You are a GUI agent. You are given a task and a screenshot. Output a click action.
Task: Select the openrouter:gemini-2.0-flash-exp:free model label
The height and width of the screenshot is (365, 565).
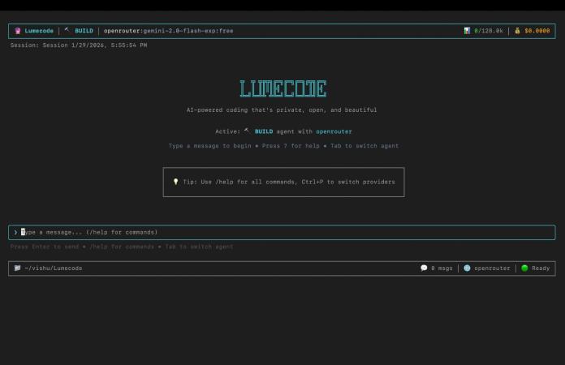coord(169,31)
